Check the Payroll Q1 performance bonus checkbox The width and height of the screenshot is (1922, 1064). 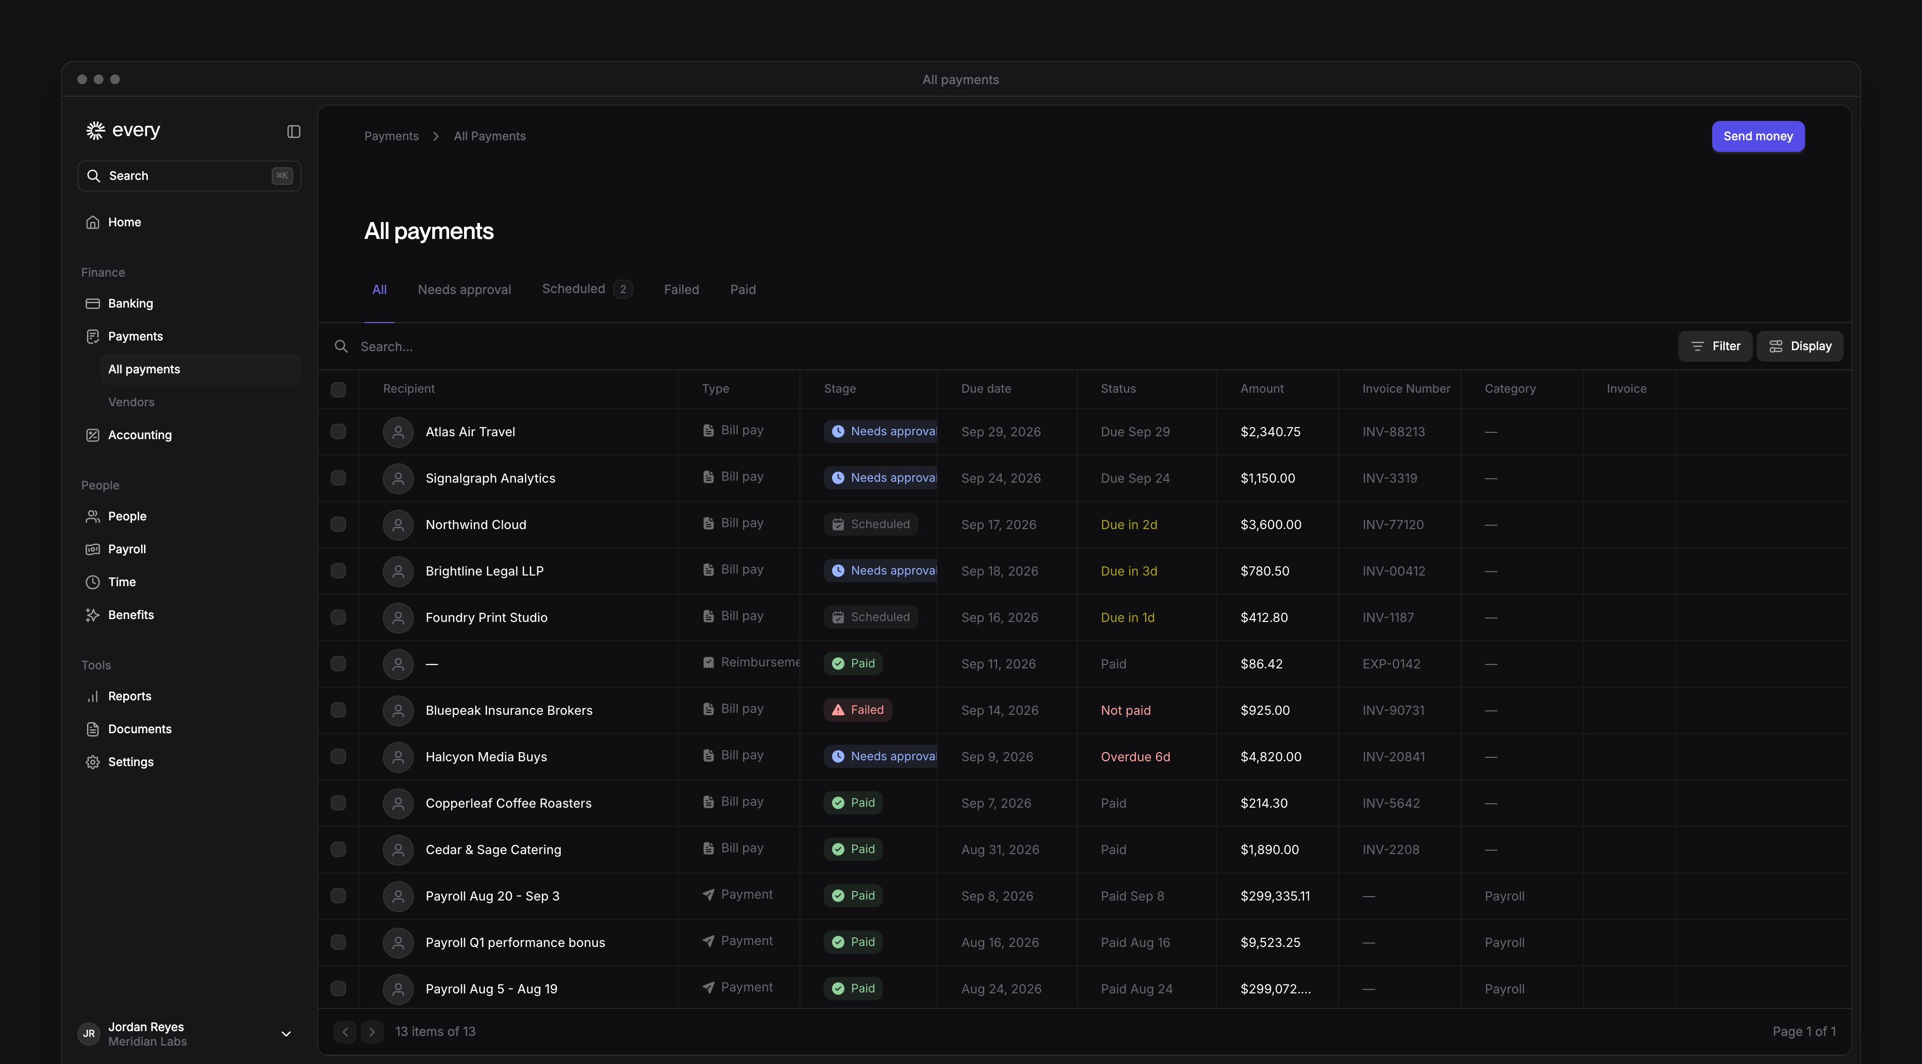pos(338,942)
